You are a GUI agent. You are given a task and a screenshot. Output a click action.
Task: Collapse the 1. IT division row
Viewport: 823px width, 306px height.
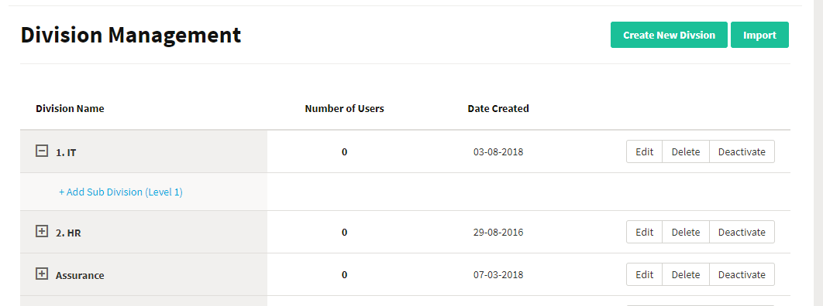42,151
